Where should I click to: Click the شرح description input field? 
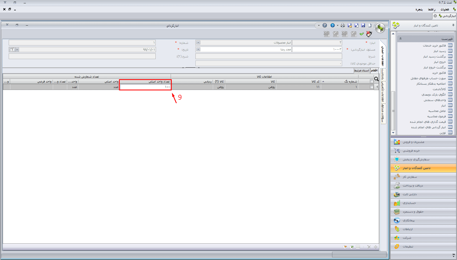269,56
